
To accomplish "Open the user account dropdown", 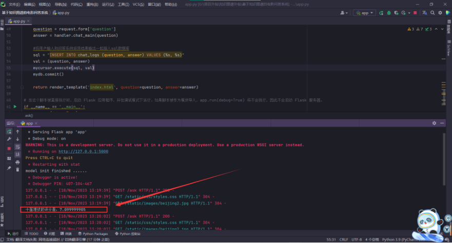I will [x=344, y=13].
